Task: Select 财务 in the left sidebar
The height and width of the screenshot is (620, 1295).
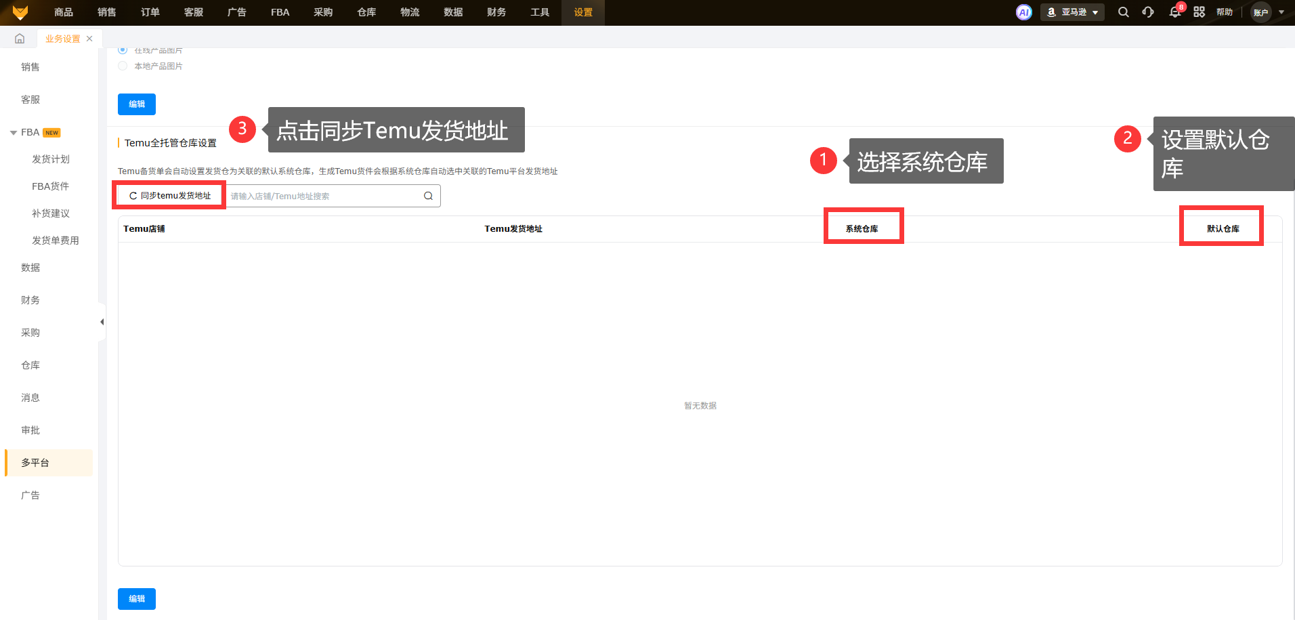Action: [x=30, y=300]
